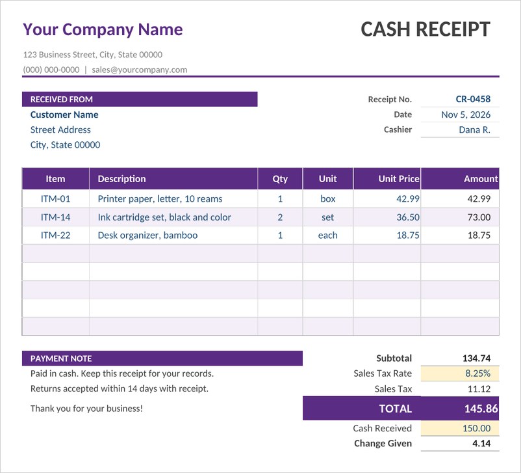This screenshot has width=521, height=473.
Task: Click the 'Change Given' label
Action: (383, 443)
